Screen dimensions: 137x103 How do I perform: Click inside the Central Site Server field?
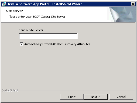tap(48, 36)
